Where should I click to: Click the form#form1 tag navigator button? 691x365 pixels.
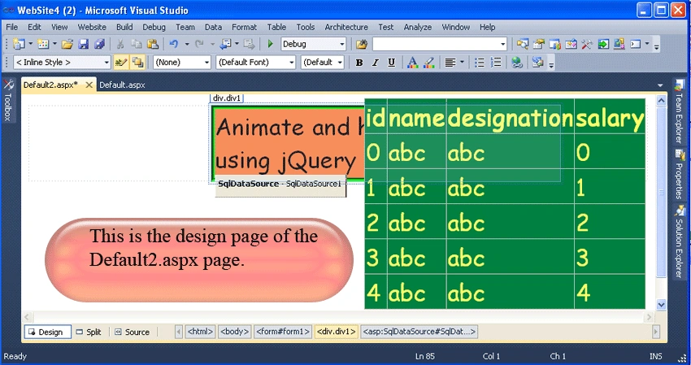[x=283, y=332]
